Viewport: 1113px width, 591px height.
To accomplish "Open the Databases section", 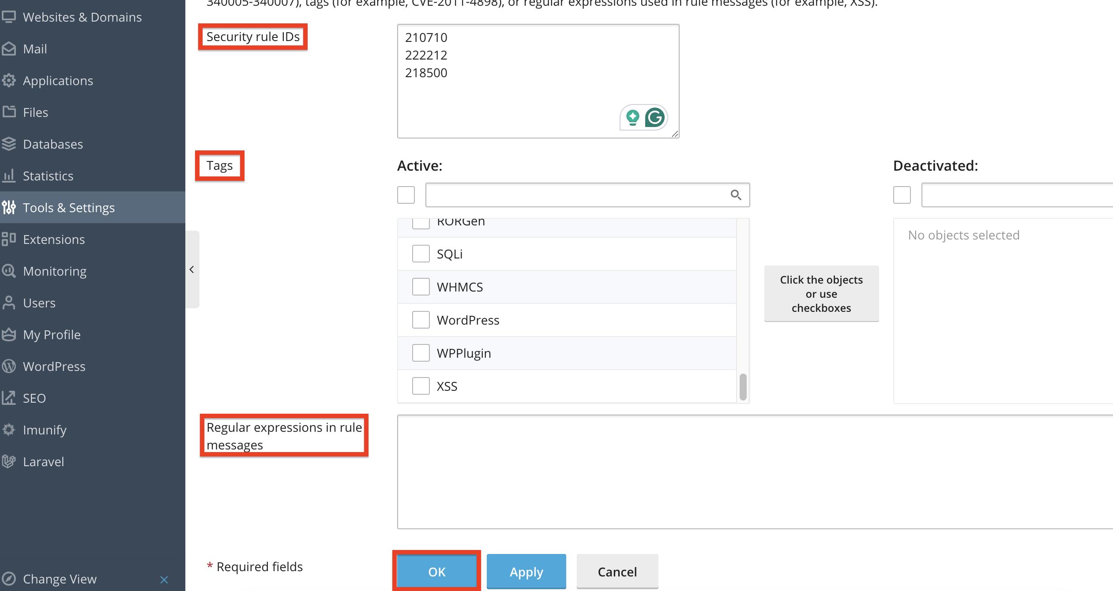I will click(53, 144).
